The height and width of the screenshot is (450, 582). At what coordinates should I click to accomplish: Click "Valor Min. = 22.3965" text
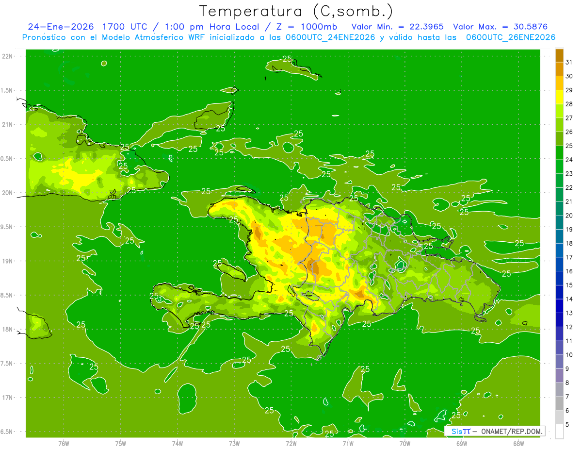click(x=398, y=27)
